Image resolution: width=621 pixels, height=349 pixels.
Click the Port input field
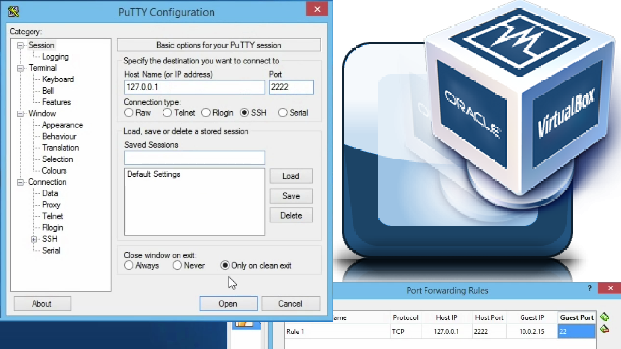(x=291, y=87)
